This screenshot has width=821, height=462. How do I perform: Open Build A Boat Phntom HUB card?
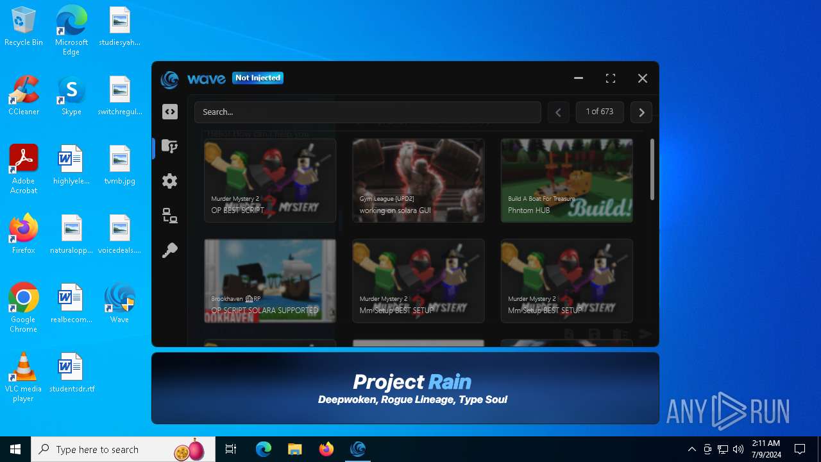(567, 180)
